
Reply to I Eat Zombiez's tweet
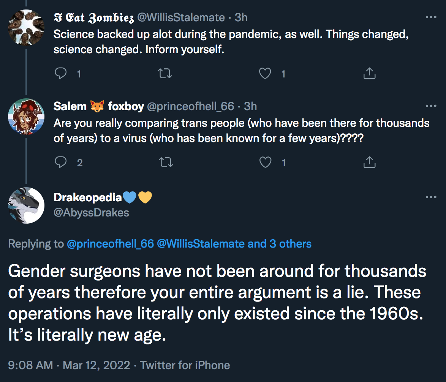pyautogui.click(x=60, y=73)
